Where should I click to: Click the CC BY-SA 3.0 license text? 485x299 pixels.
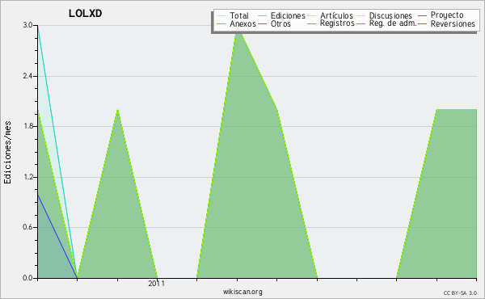pos(460,293)
